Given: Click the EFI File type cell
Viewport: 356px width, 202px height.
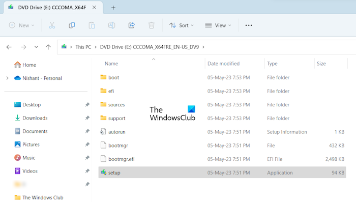Looking at the screenshot, I should pyautogui.click(x=275, y=159).
